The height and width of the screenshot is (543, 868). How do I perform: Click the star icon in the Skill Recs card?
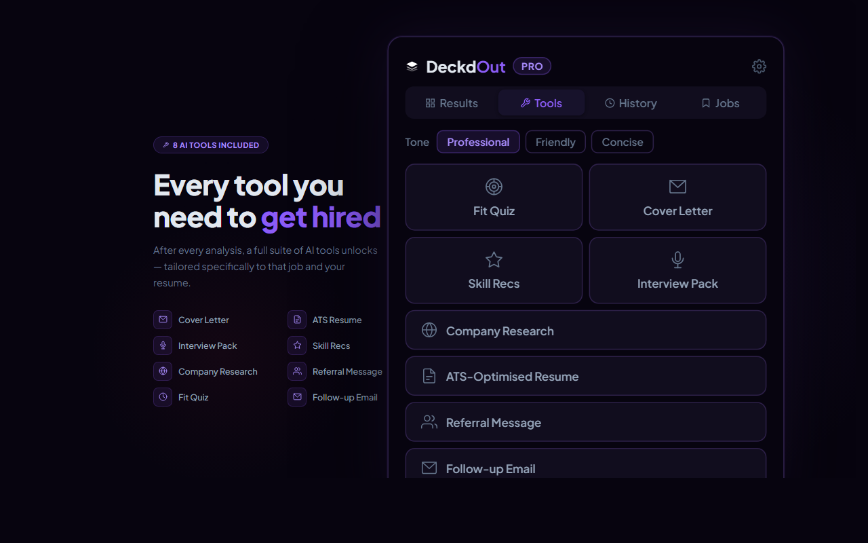494,259
